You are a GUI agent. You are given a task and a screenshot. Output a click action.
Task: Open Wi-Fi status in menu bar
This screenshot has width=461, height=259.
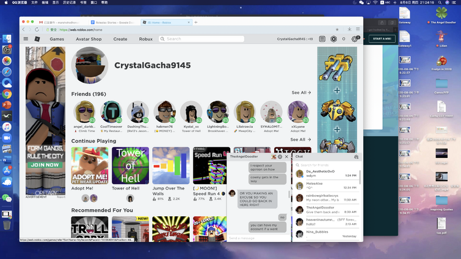click(376, 2)
